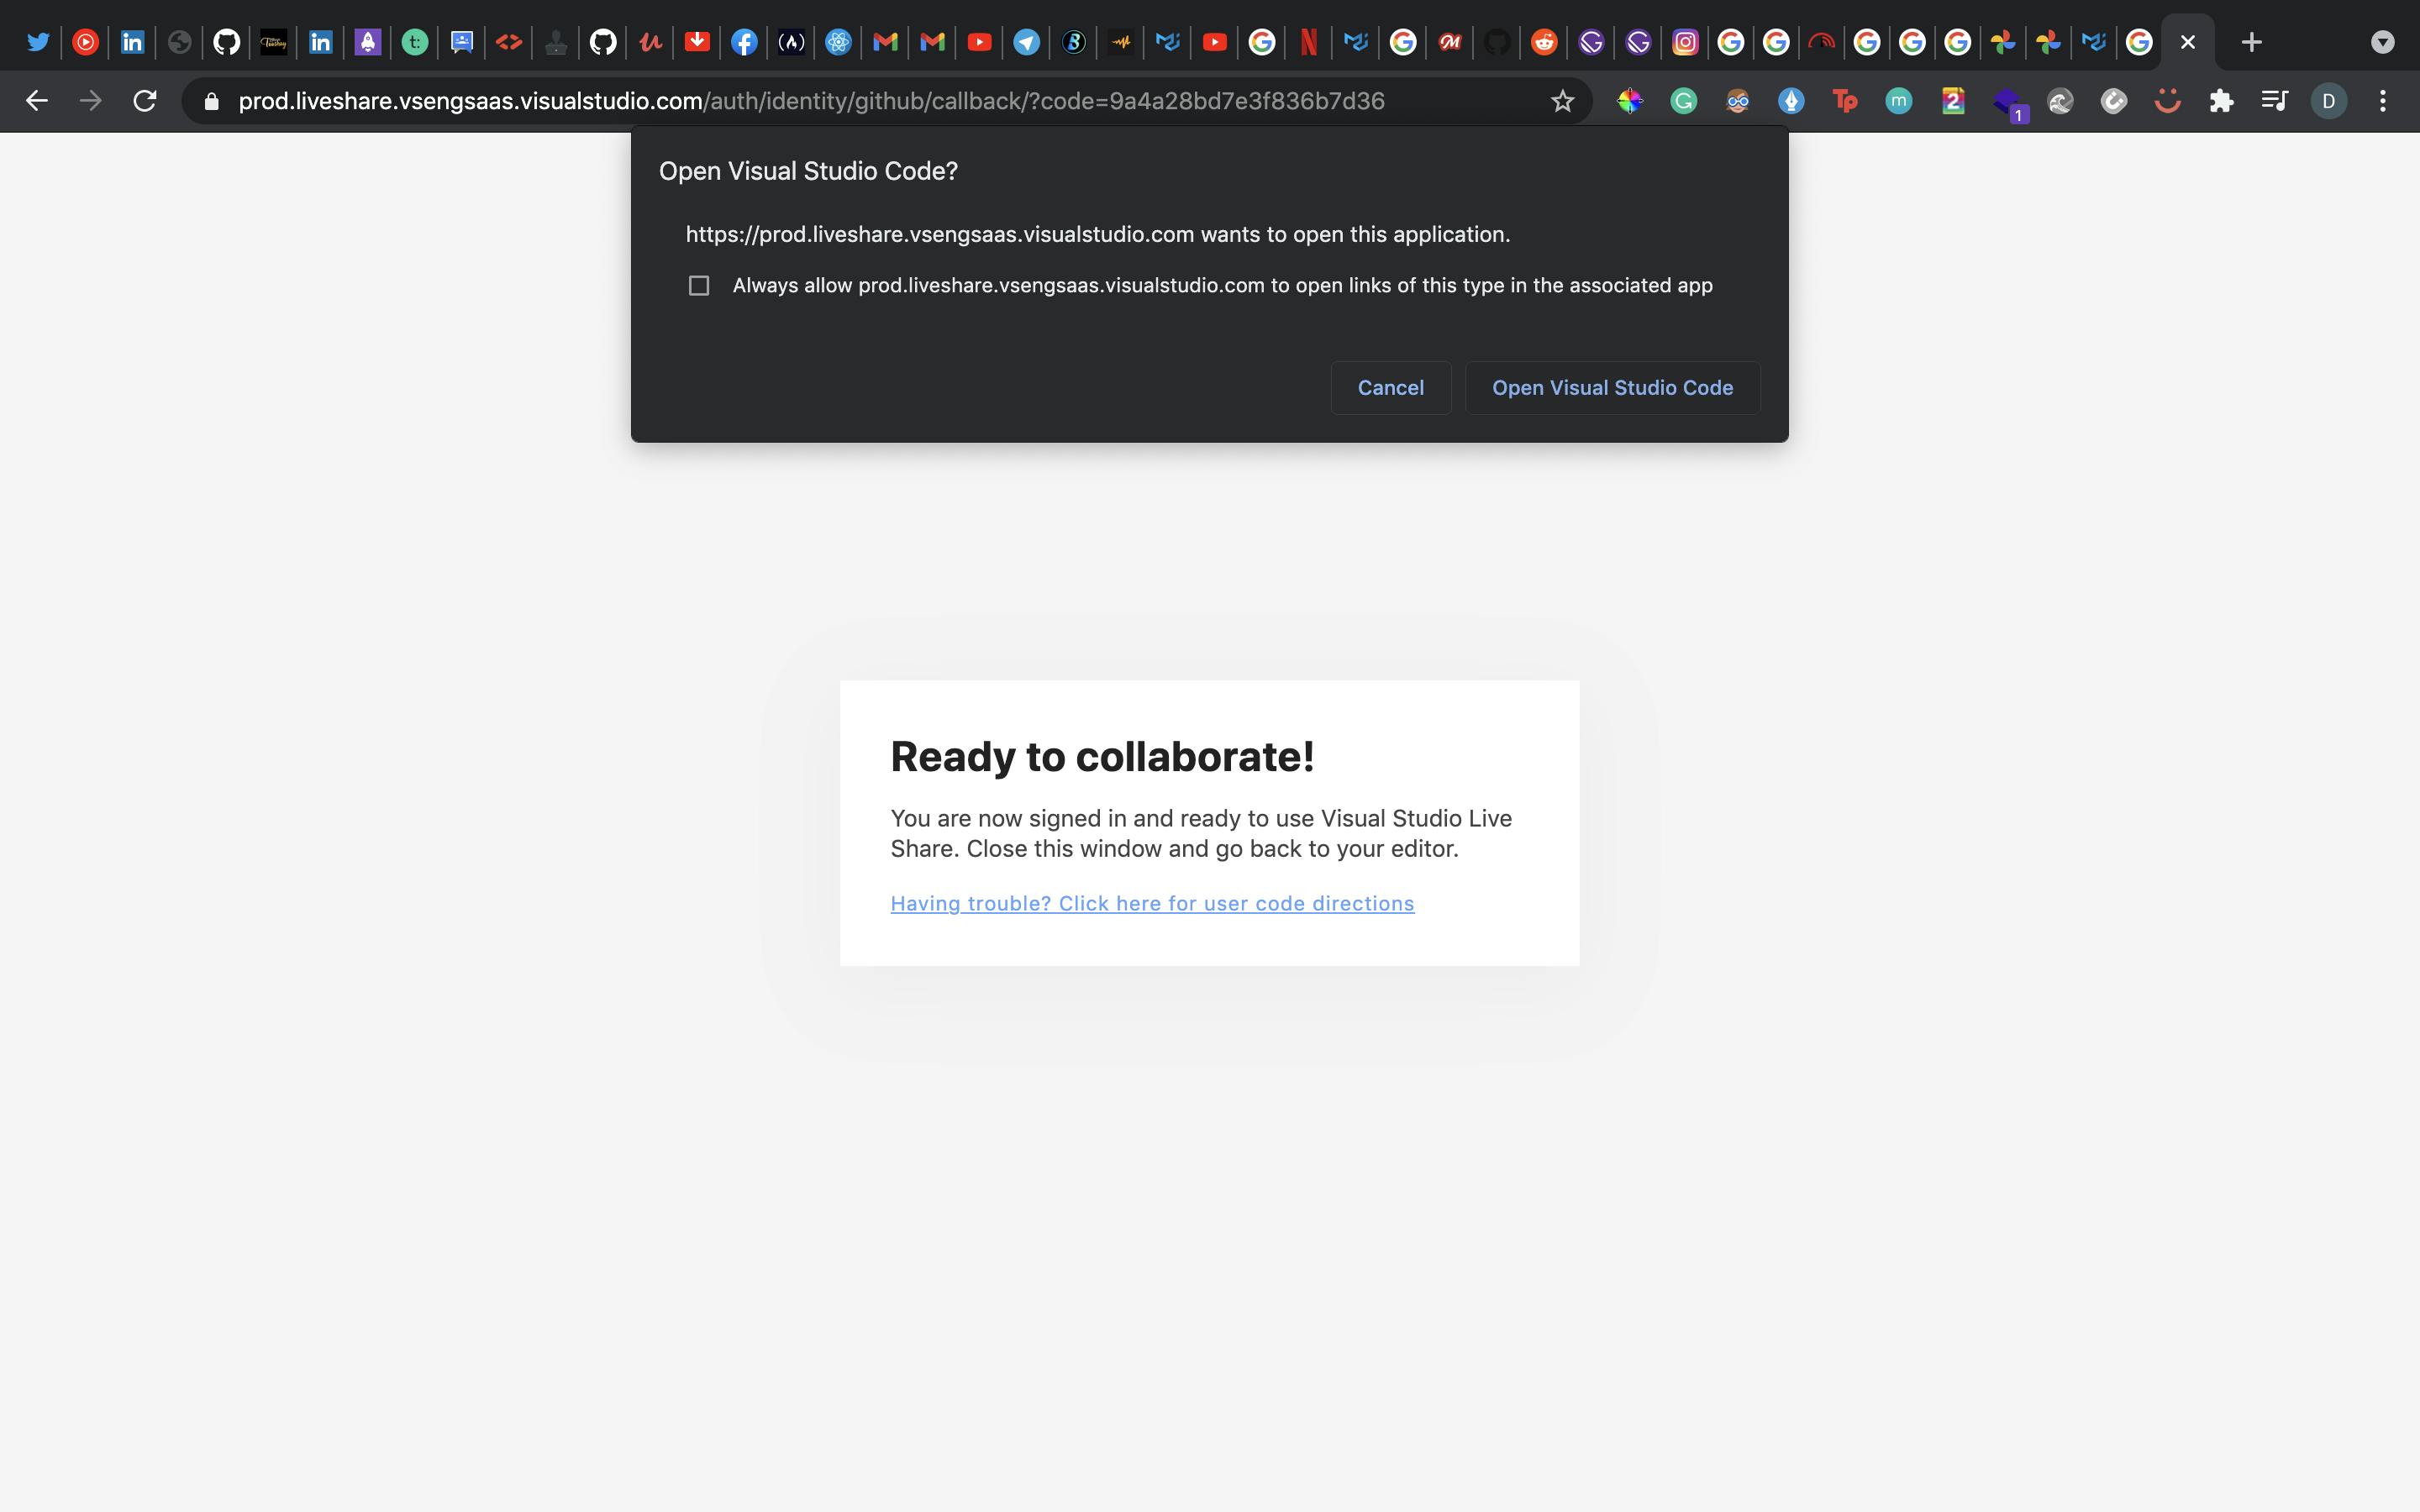Cancel the Open Visual Studio Code prompt

coord(1390,388)
